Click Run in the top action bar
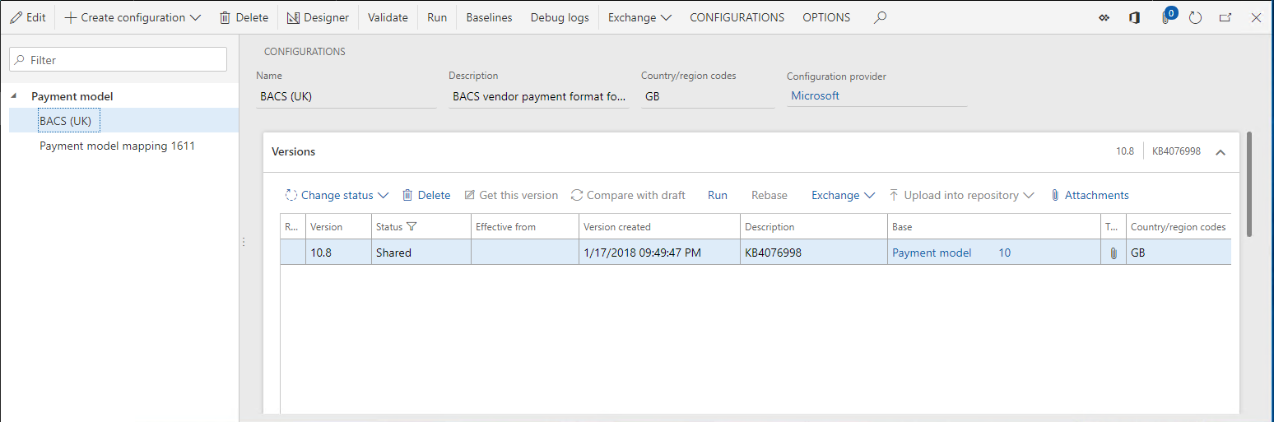Image resolution: width=1274 pixels, height=422 pixels. coord(437,17)
